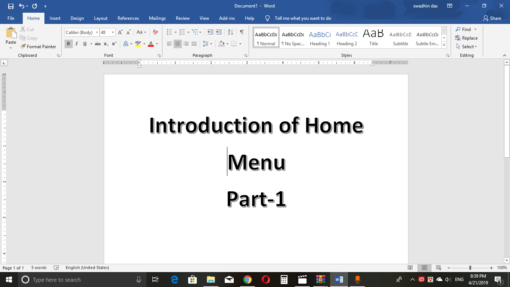Click the Subscript icon

[x=106, y=44]
